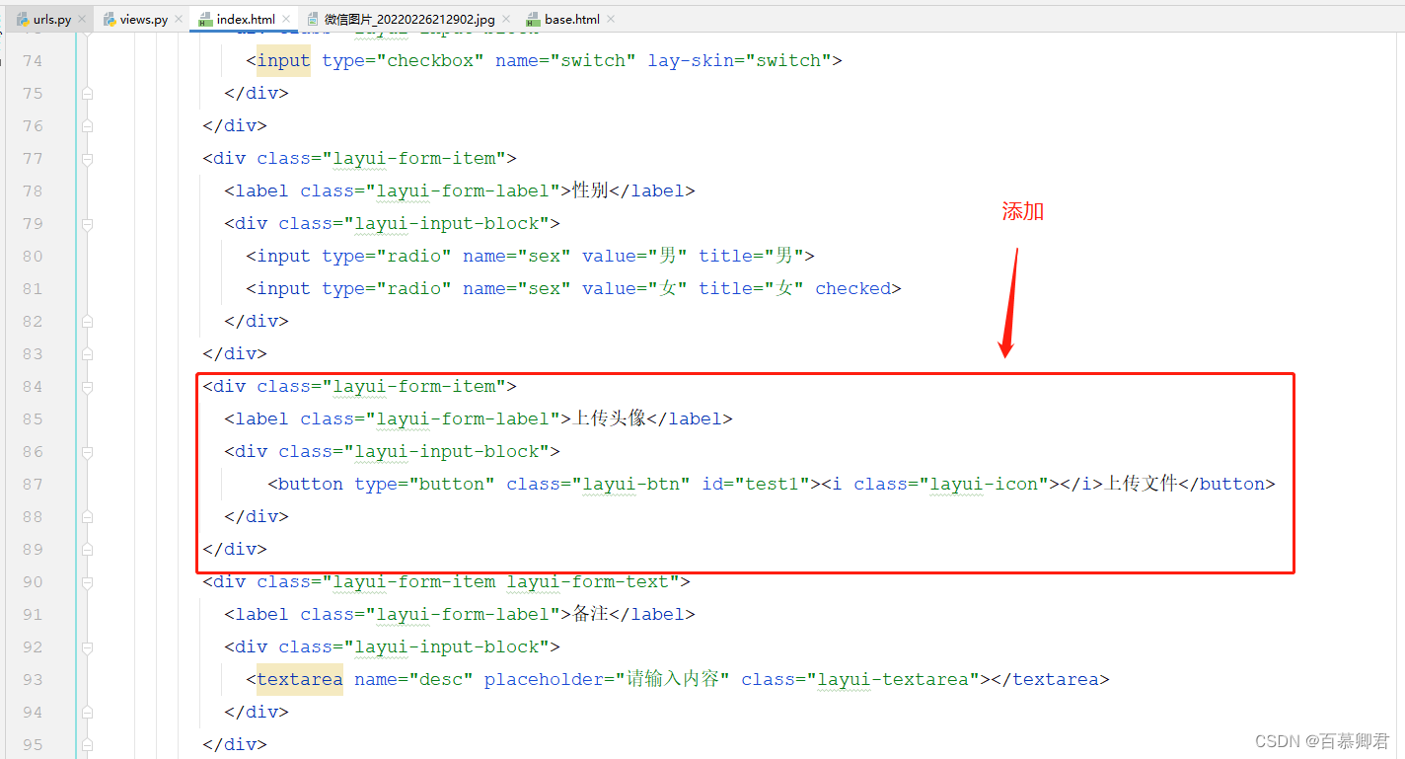
Task: Click line number 80 in gutter
Action: [x=33, y=257]
